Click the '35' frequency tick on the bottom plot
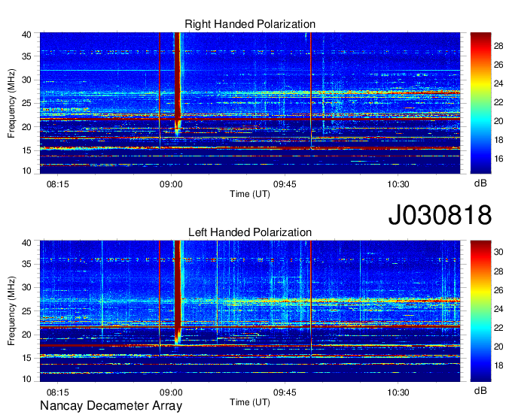Screen dimensions: 512x415 tap(26, 264)
